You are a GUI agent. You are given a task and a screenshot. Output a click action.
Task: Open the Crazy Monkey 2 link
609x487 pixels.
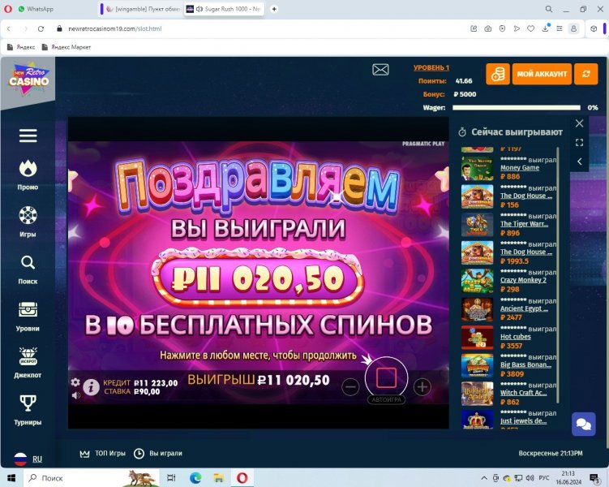coord(523,280)
